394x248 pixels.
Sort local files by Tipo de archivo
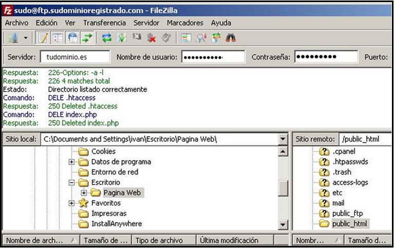click(x=164, y=240)
